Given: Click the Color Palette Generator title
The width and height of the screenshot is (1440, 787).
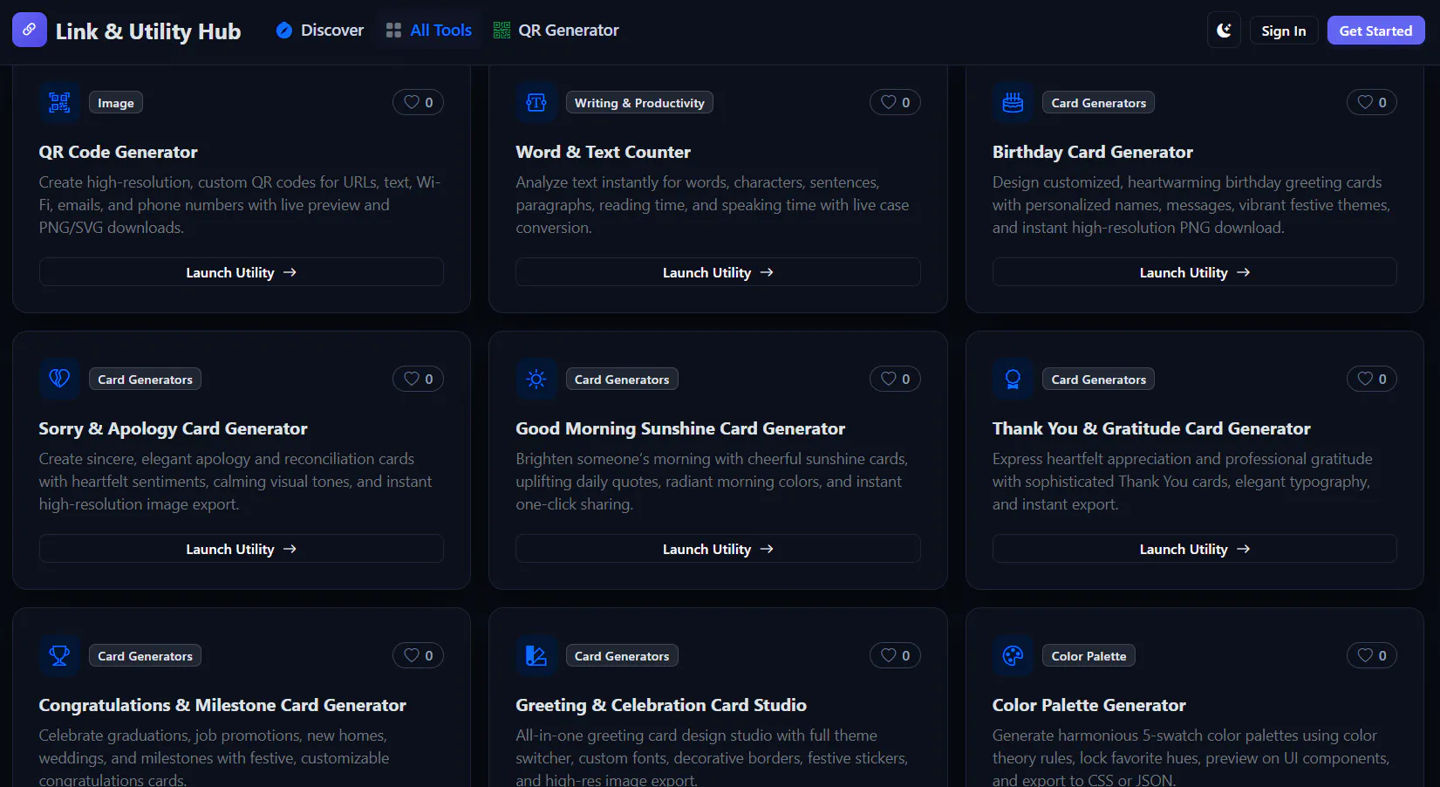Looking at the screenshot, I should tap(1089, 705).
